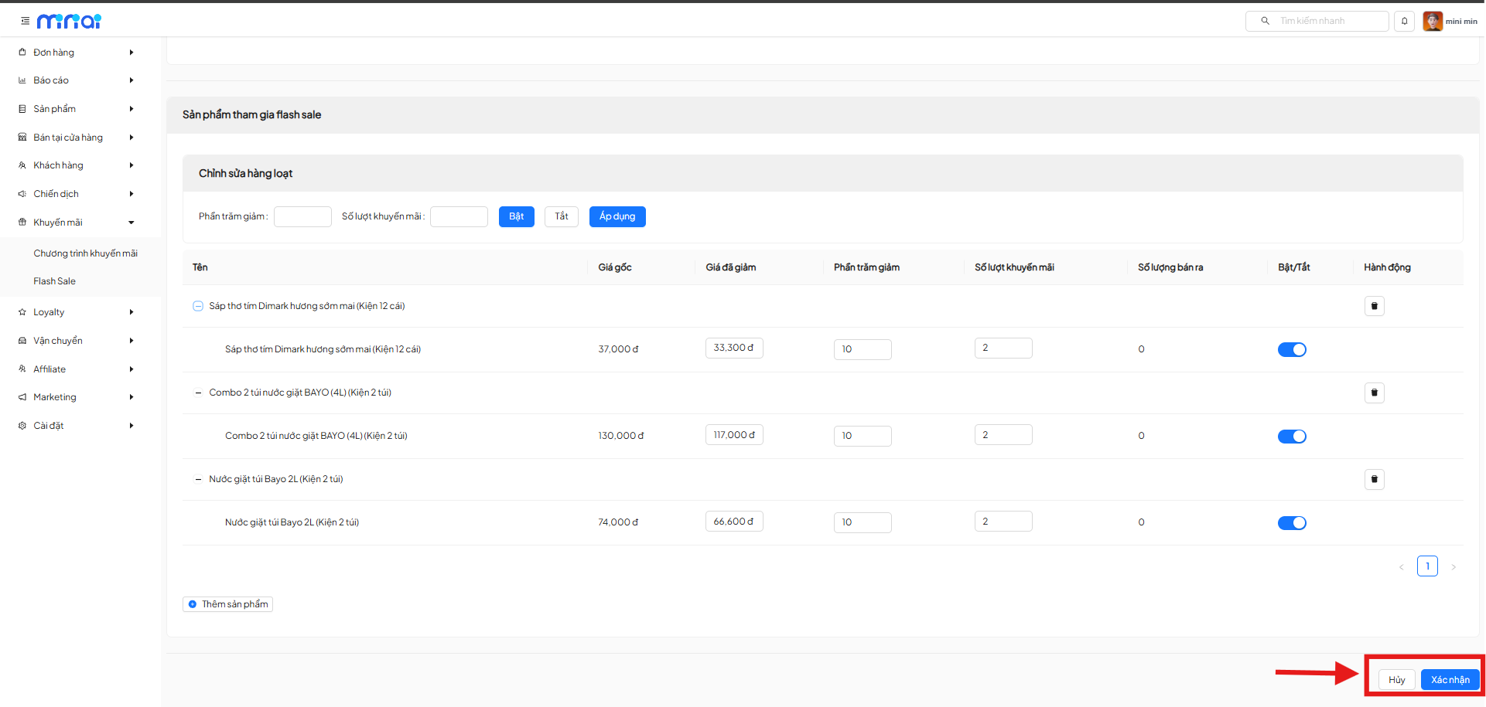
Task: Delete the Sáp thơm Dimark product row
Action: [1374, 306]
